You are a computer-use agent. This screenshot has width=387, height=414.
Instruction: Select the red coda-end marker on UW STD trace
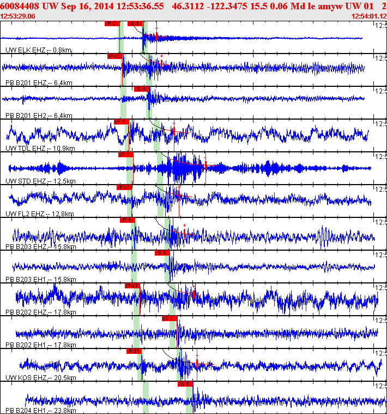tap(205, 165)
